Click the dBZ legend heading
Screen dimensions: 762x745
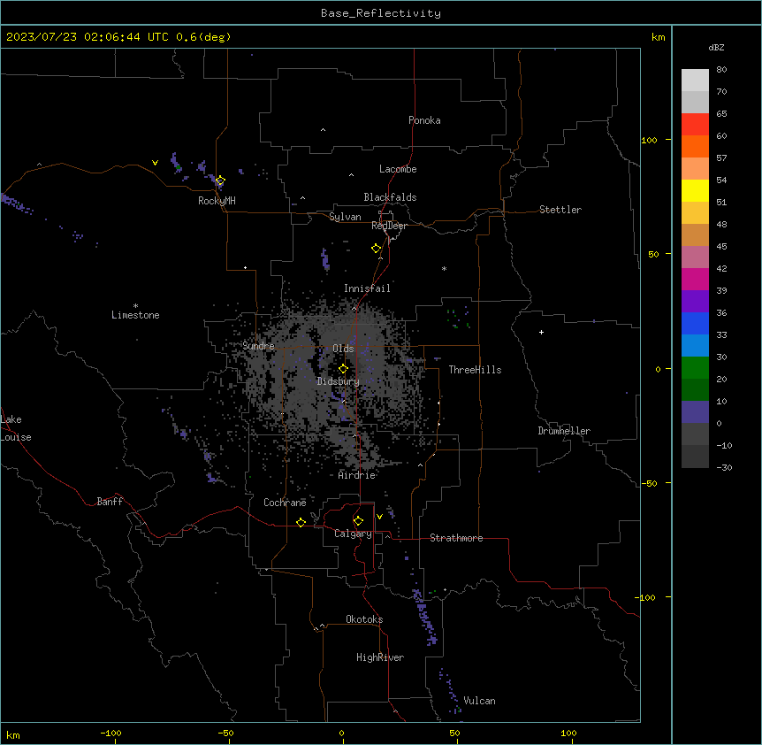(x=716, y=47)
